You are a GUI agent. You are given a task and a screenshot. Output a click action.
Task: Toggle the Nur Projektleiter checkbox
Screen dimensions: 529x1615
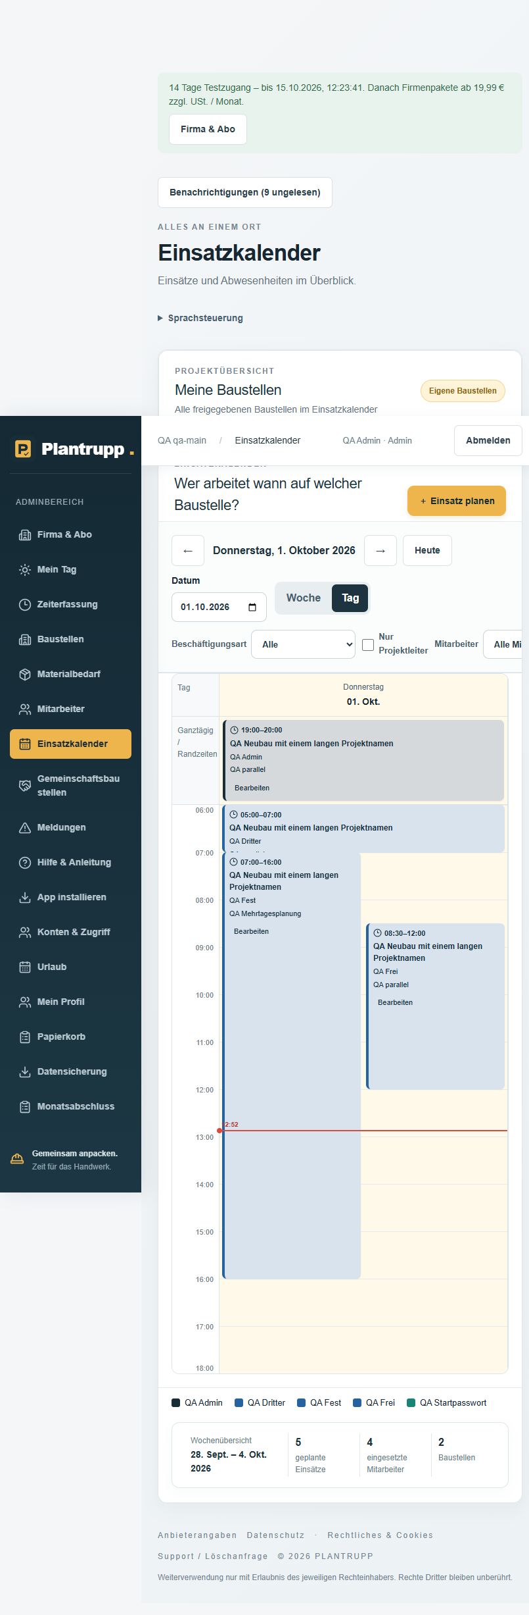368,645
